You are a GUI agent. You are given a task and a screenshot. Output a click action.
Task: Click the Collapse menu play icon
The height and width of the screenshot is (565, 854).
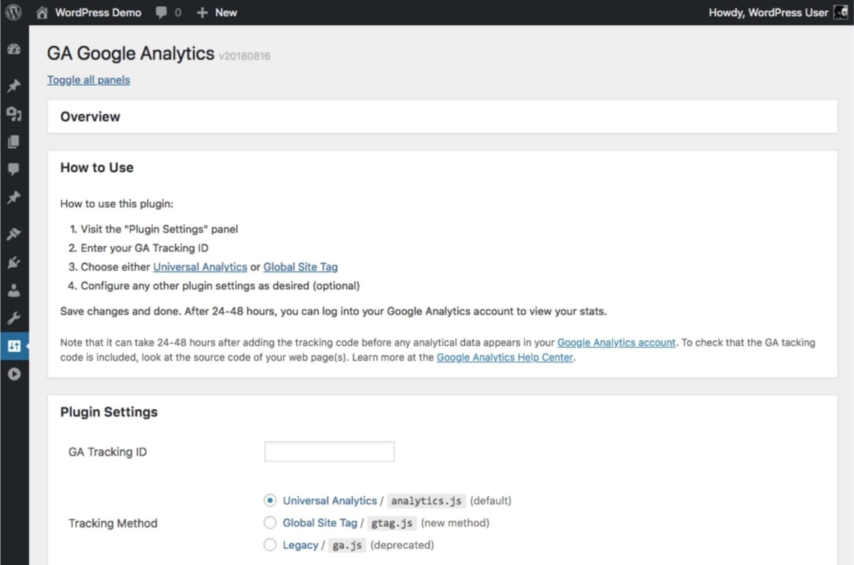click(x=14, y=374)
